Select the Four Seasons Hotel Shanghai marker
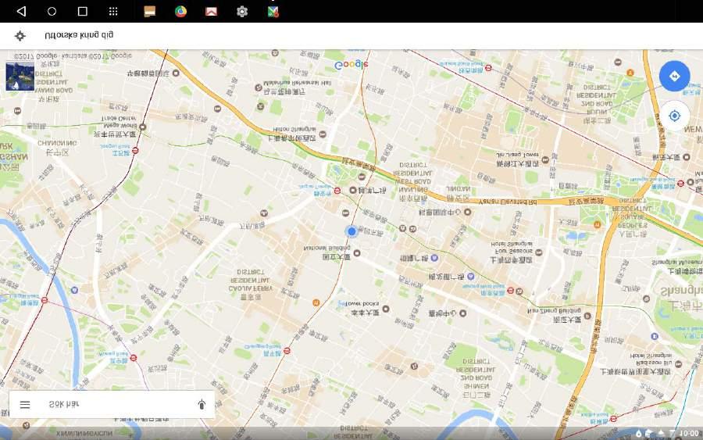703x440 pixels. (539, 252)
